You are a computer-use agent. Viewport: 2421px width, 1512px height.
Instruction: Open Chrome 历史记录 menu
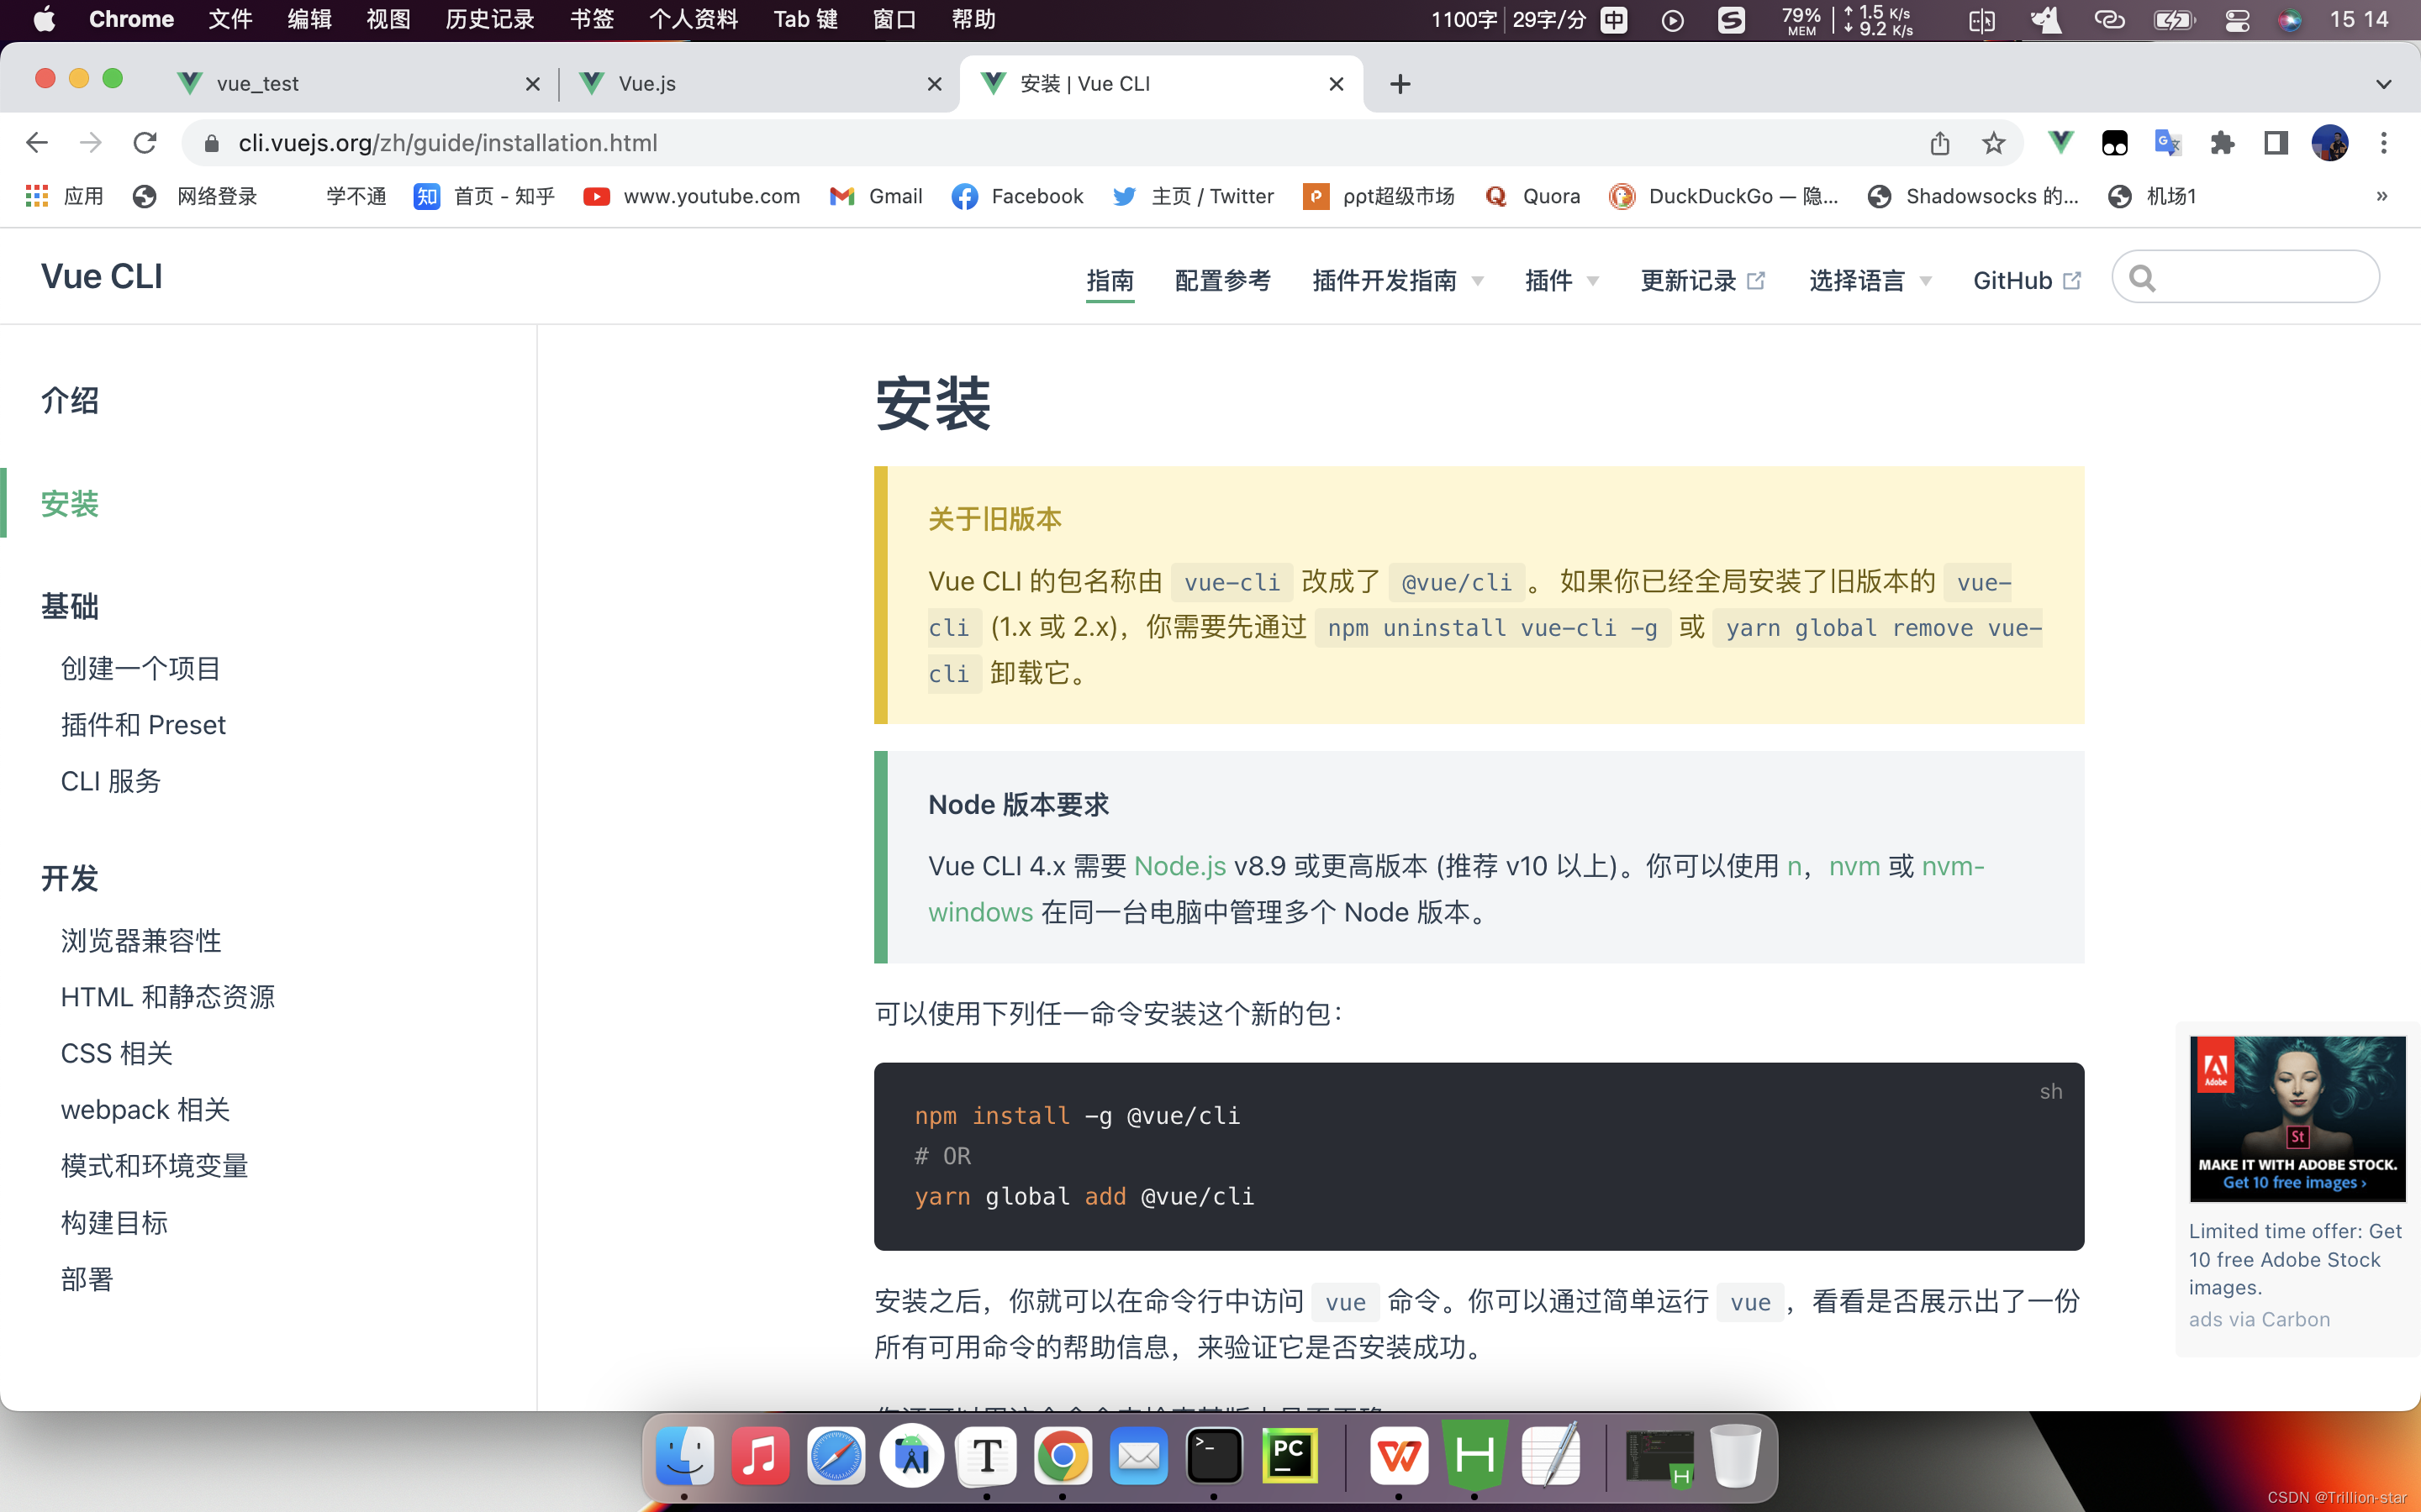point(489,20)
